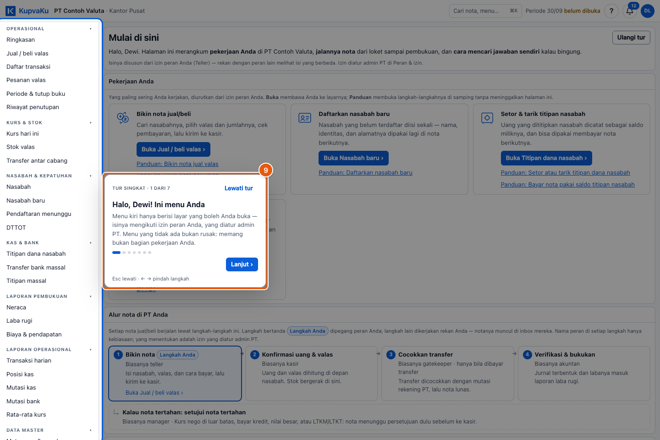Collapse the Kas & Bank sidebar section
The width and height of the screenshot is (660, 440).
click(x=91, y=243)
